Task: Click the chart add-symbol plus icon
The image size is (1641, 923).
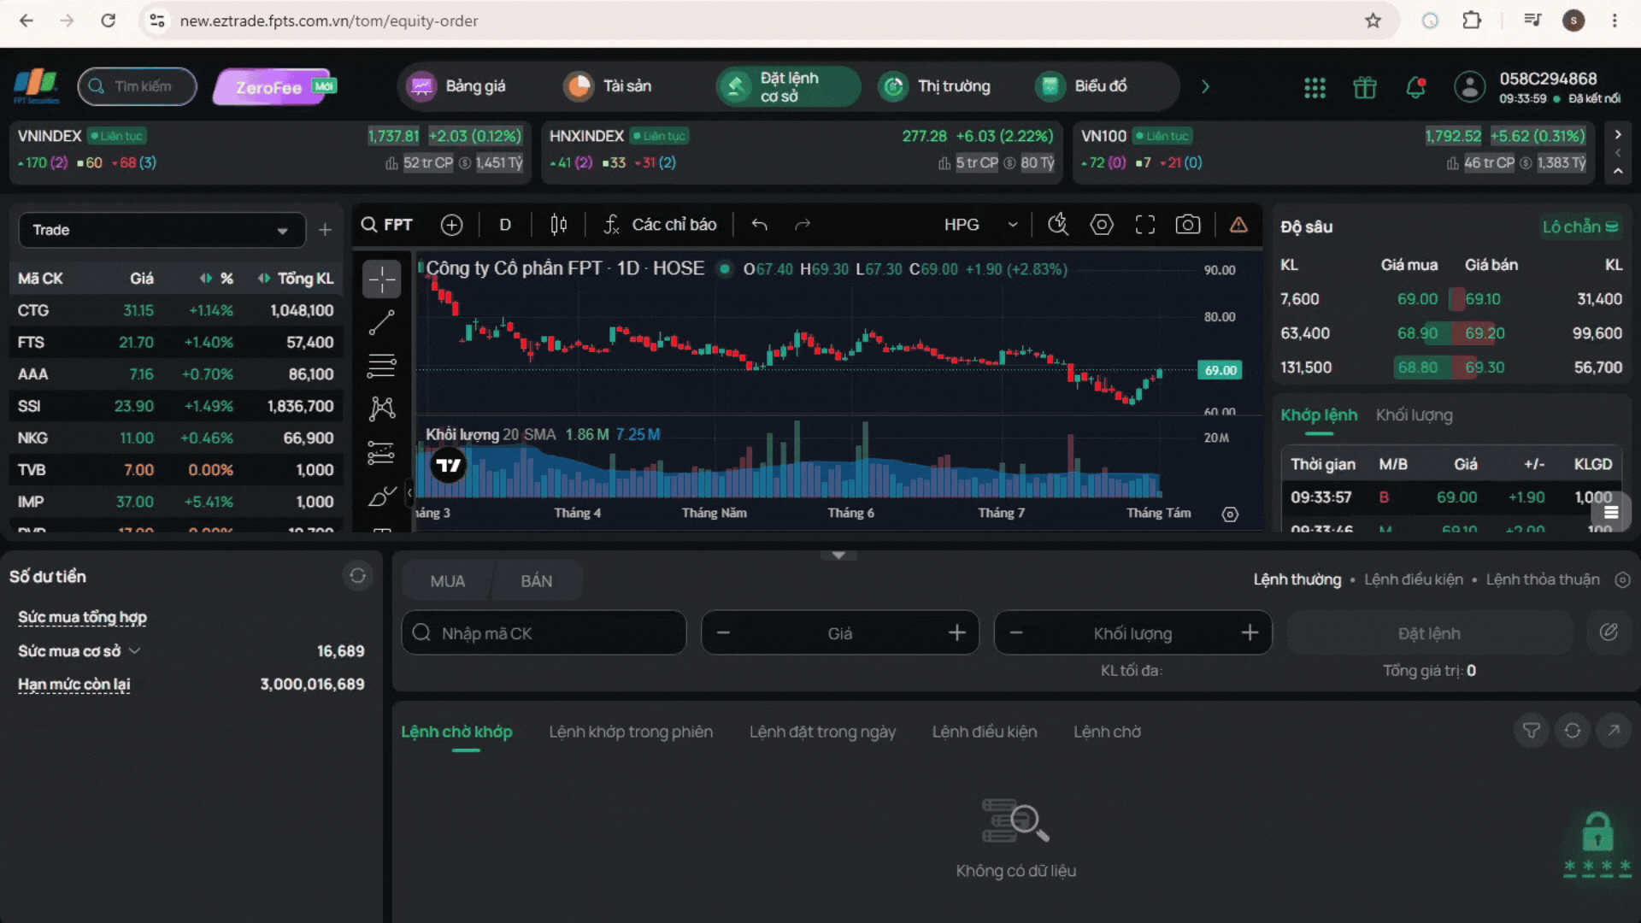Action: pyautogui.click(x=451, y=225)
